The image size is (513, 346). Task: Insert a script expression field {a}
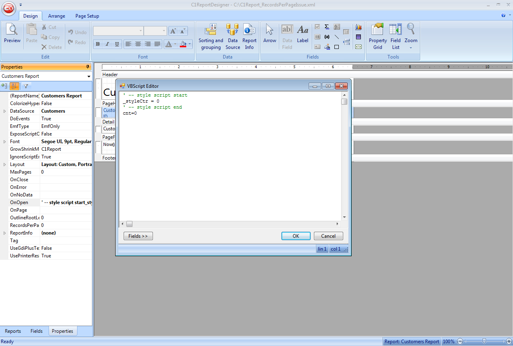click(x=327, y=37)
